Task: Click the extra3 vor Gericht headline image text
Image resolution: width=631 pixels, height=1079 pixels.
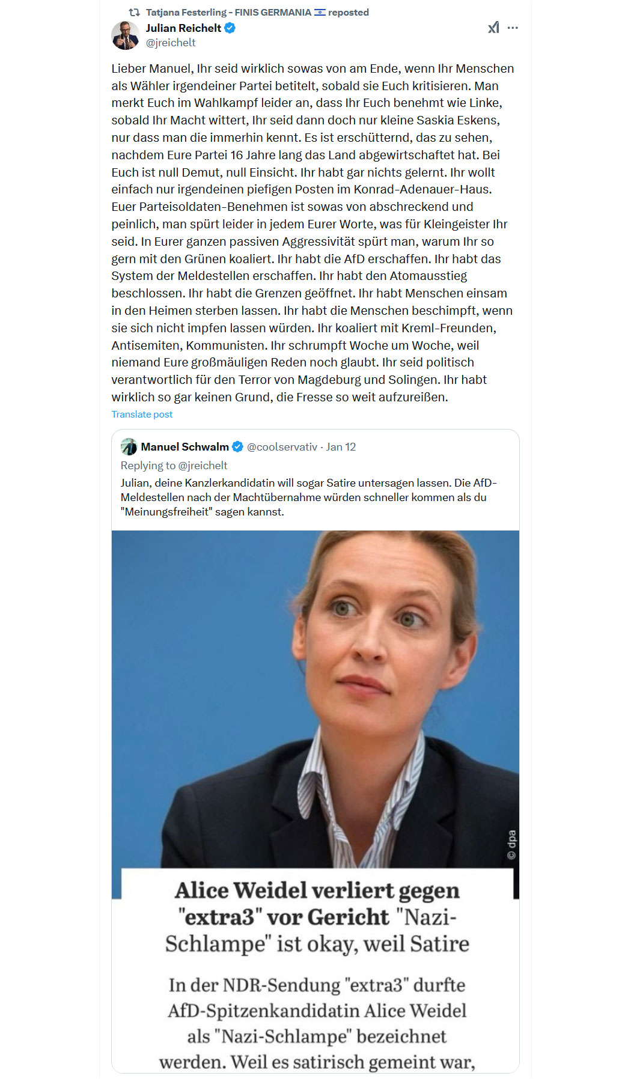Action: [x=317, y=917]
